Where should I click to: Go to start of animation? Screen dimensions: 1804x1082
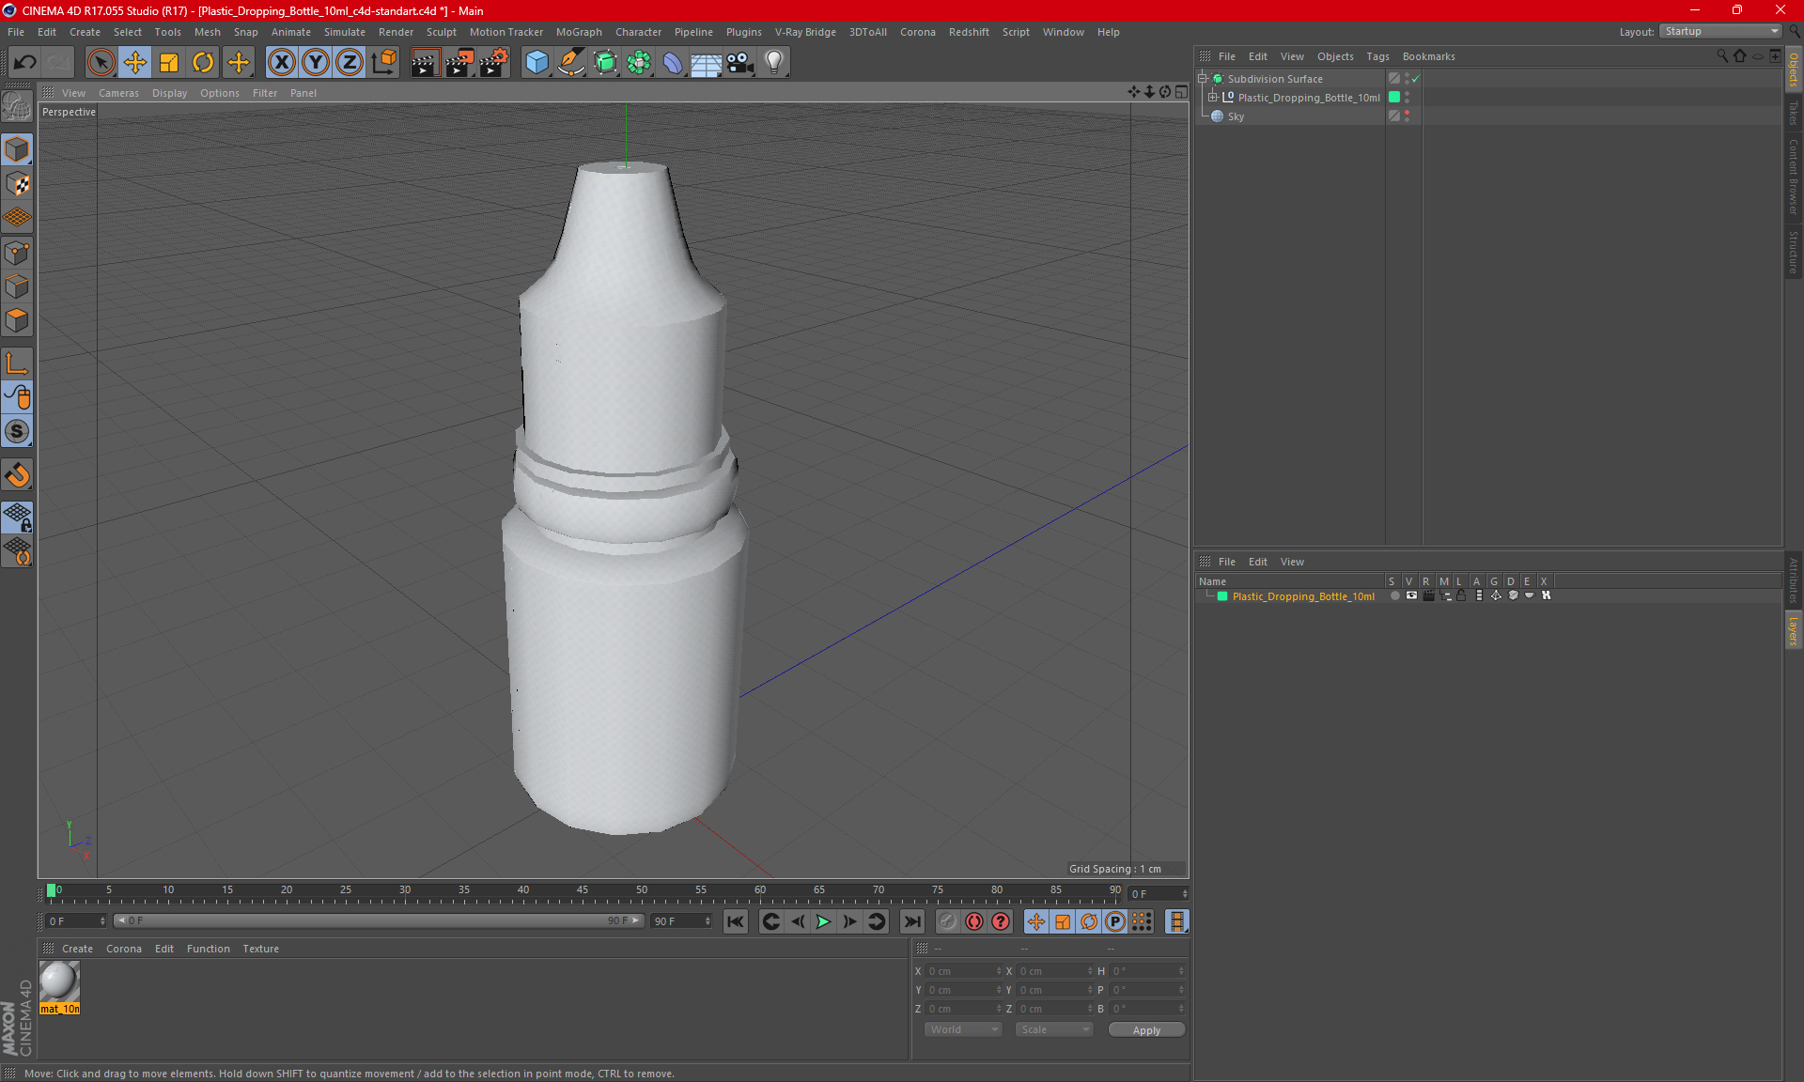pos(736,921)
